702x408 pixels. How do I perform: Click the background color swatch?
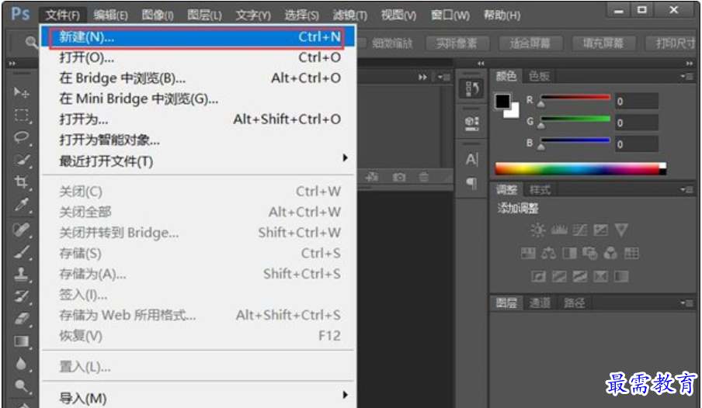tap(514, 112)
